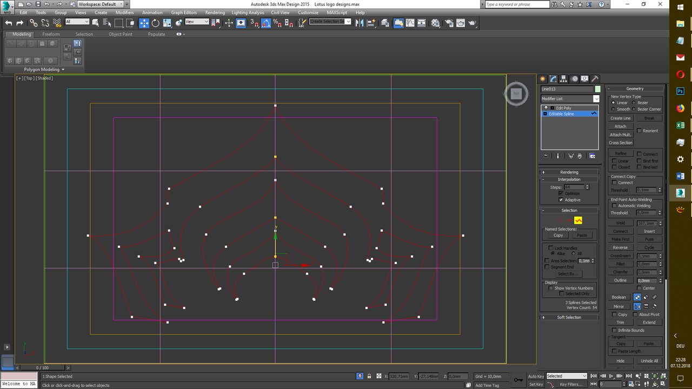The image size is (692, 389).
Task: Toggle Pin Stack icon under modifier stack
Action: pos(546,156)
